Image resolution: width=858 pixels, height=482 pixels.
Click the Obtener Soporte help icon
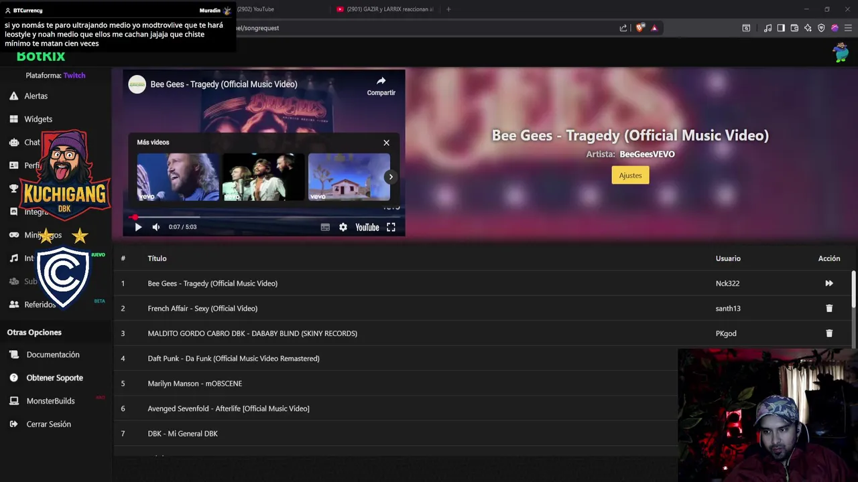[x=13, y=378]
